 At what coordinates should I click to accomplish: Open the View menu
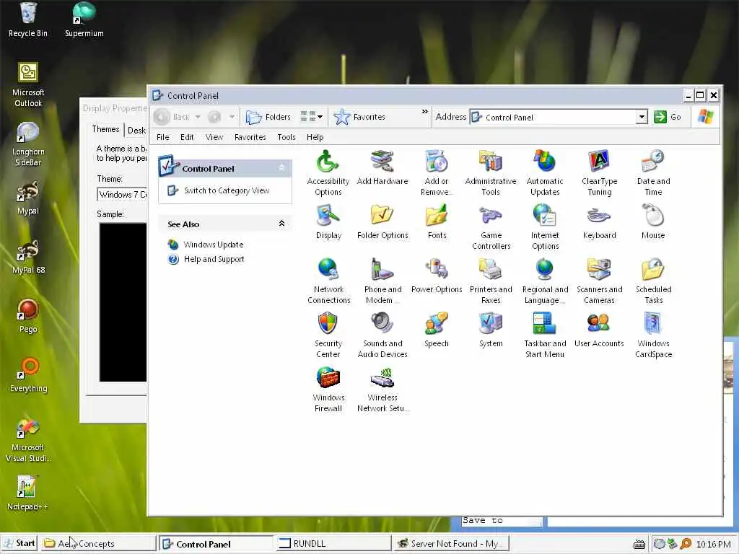214,137
